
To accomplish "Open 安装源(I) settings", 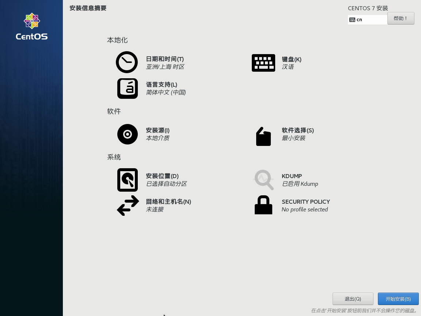I will pos(158,130).
